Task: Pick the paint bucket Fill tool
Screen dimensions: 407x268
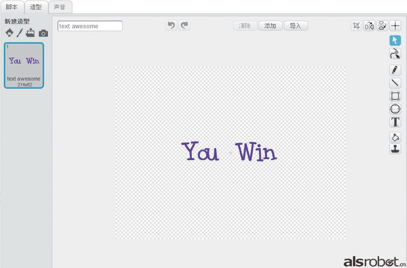Action: (x=395, y=137)
